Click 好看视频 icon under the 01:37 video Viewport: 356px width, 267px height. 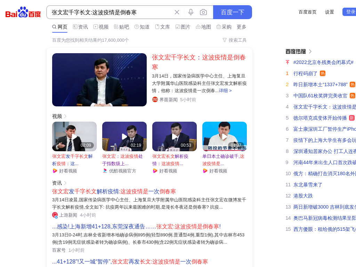click(205, 171)
